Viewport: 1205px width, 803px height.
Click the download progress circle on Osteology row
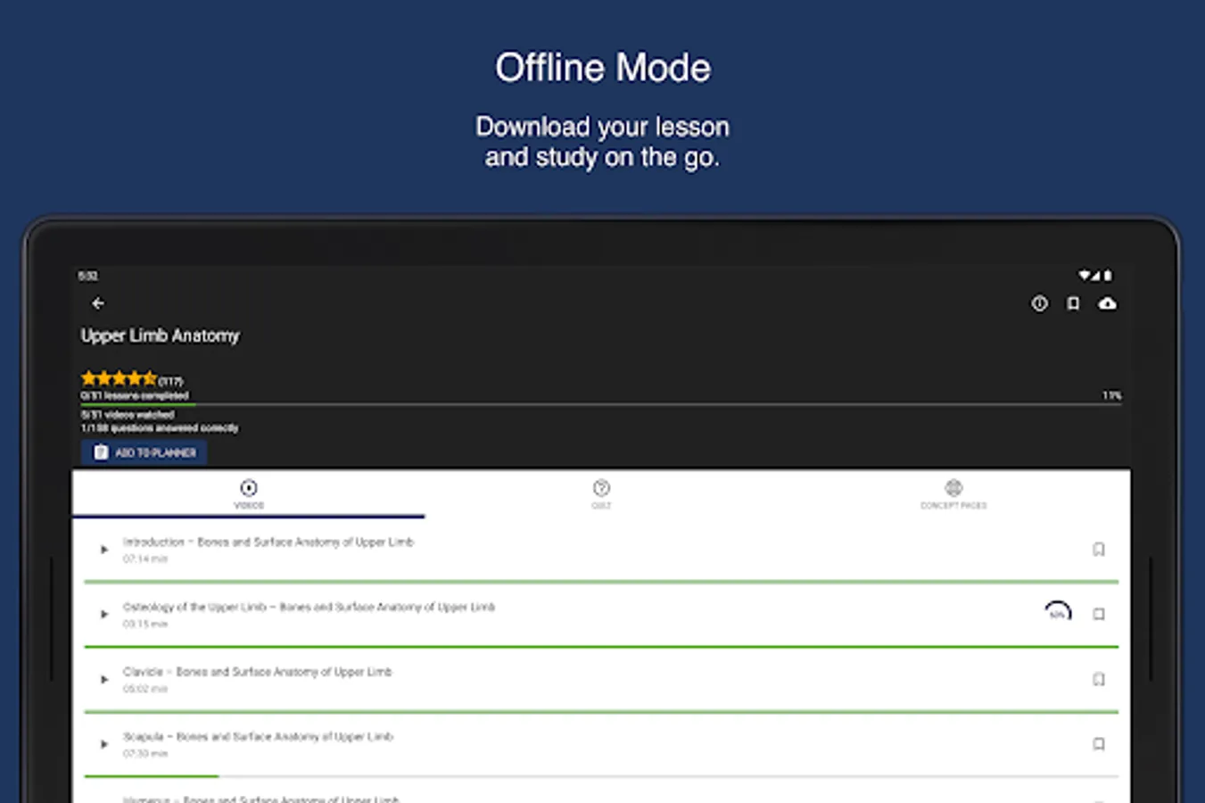click(1058, 613)
